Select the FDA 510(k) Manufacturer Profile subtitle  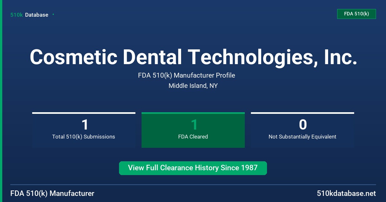tap(187, 75)
